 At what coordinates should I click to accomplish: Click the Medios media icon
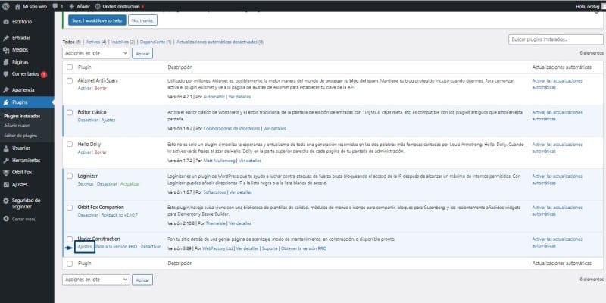(6, 50)
